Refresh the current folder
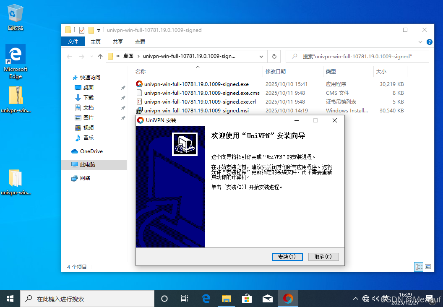 point(274,57)
